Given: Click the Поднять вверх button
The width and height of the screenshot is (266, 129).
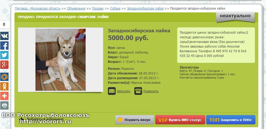Looking at the screenshot, I should coord(135,120).
